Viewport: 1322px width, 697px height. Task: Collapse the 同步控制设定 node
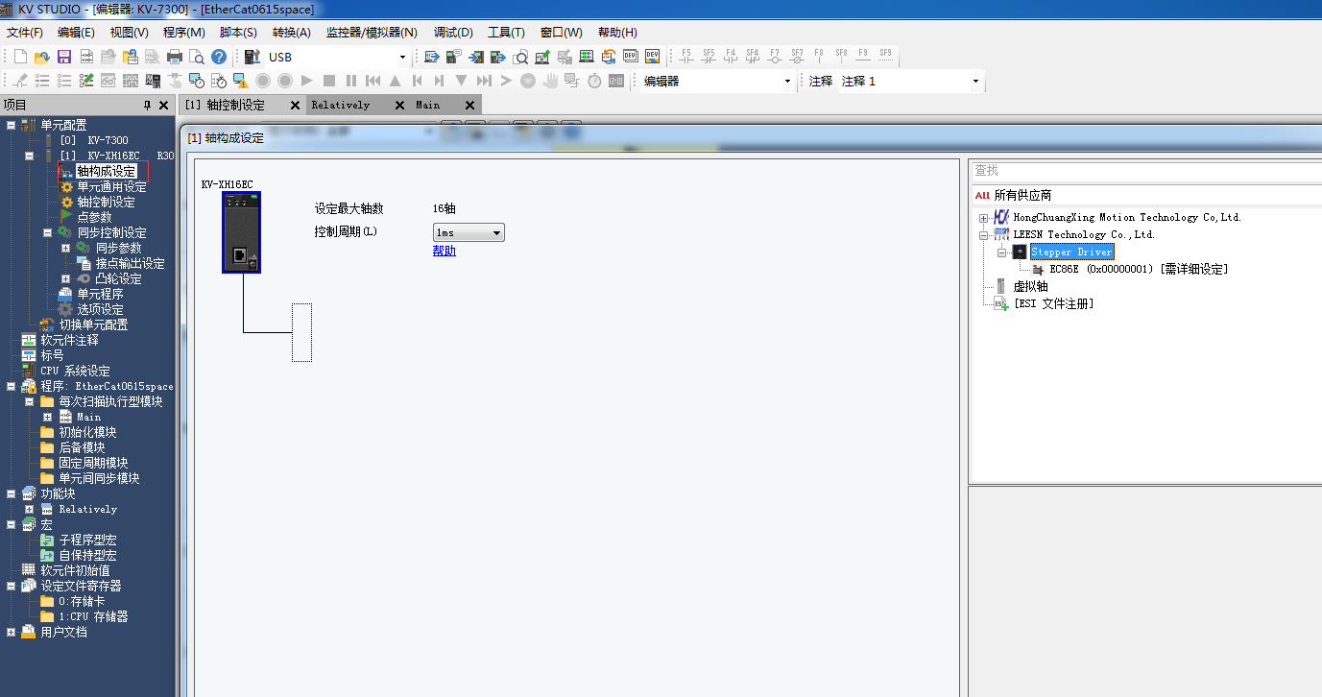coord(47,232)
